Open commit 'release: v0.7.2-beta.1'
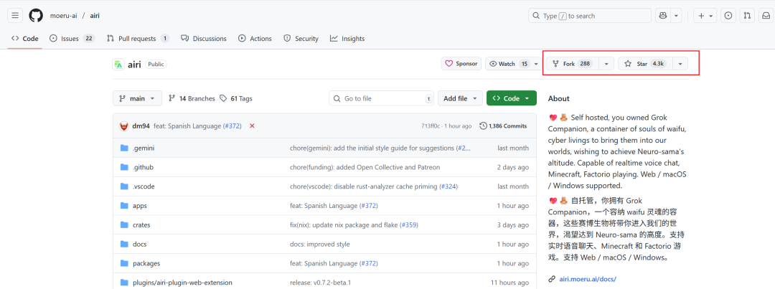Image resolution: width=775 pixels, height=289 pixels. pos(320,283)
